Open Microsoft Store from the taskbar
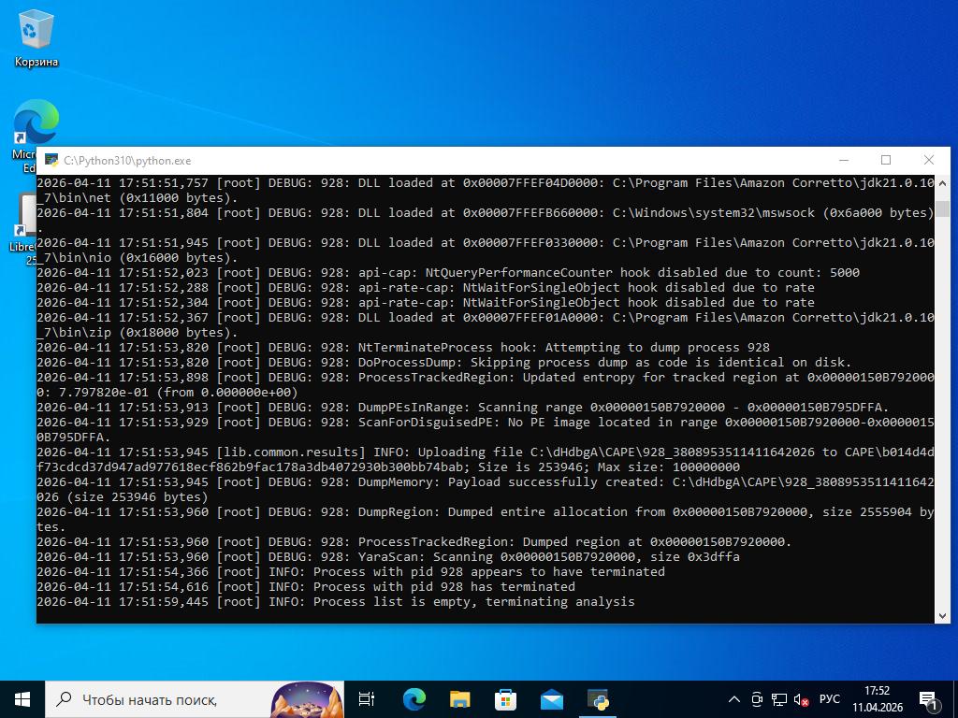The height and width of the screenshot is (718, 958). coord(505,699)
